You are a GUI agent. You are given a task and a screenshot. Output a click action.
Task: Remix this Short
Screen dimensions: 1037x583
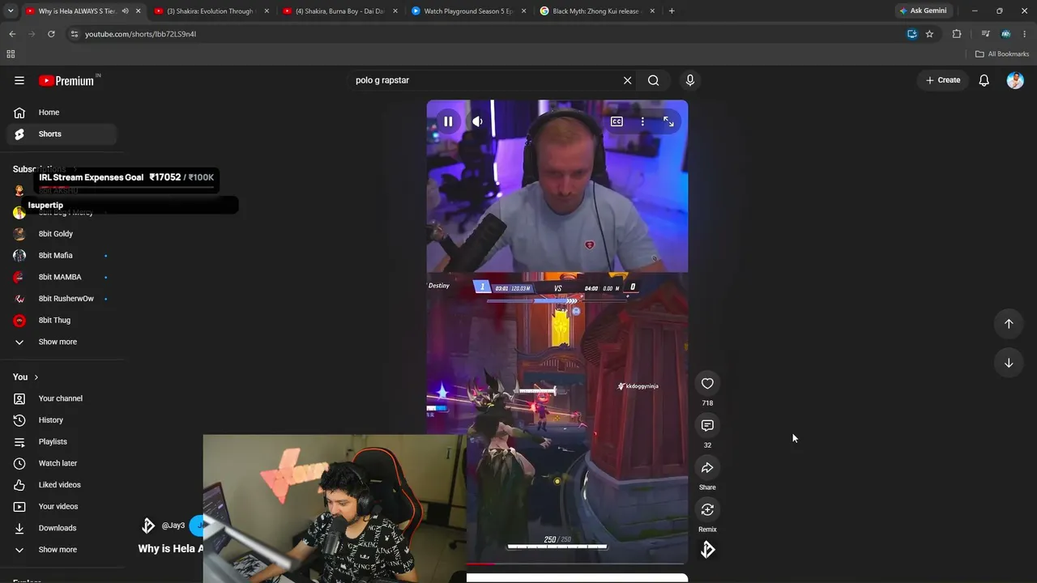point(707,510)
